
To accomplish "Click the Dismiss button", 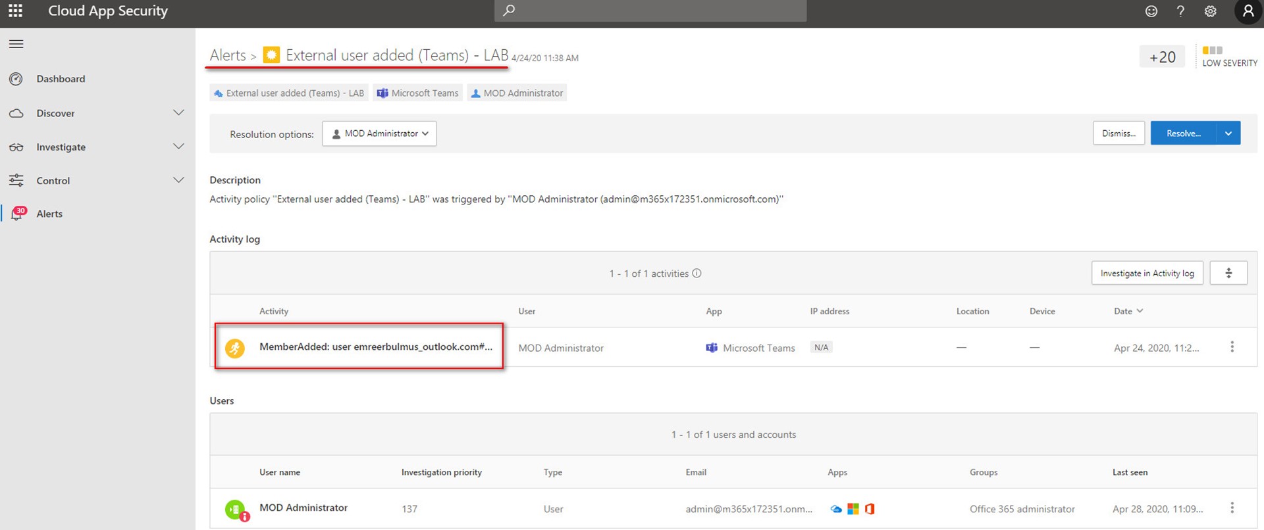I will click(1119, 133).
